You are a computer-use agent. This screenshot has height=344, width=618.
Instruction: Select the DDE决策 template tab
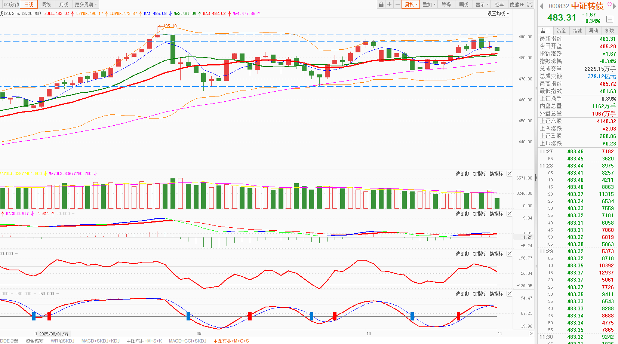9,341
